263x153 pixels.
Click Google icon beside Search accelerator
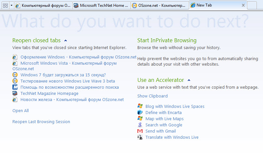[x=140, y=125]
